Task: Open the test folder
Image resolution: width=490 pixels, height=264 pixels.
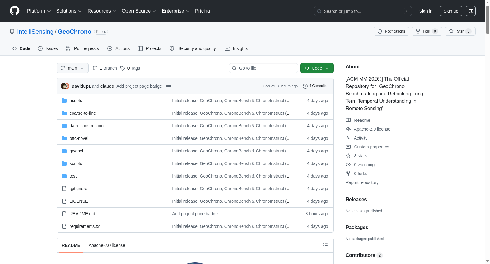Action: click(x=73, y=176)
